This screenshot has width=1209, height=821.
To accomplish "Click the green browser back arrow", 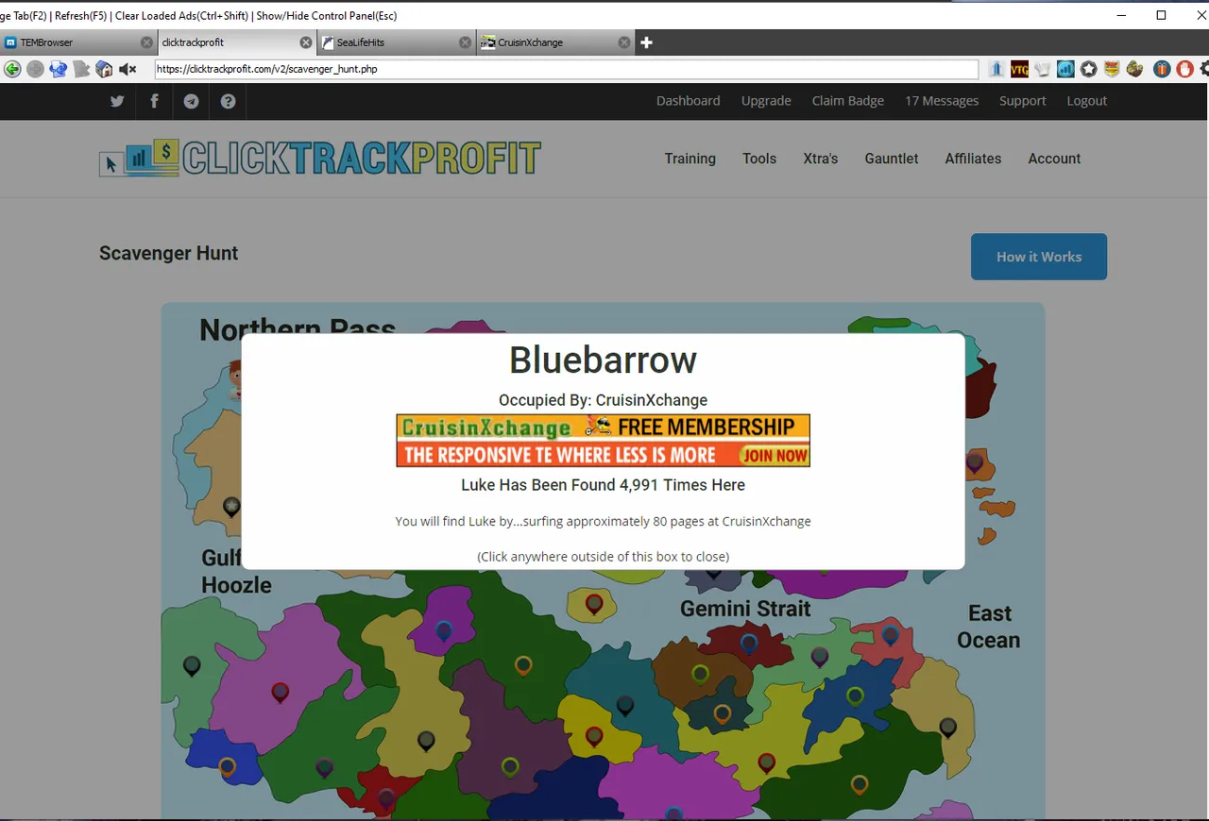I will point(12,69).
